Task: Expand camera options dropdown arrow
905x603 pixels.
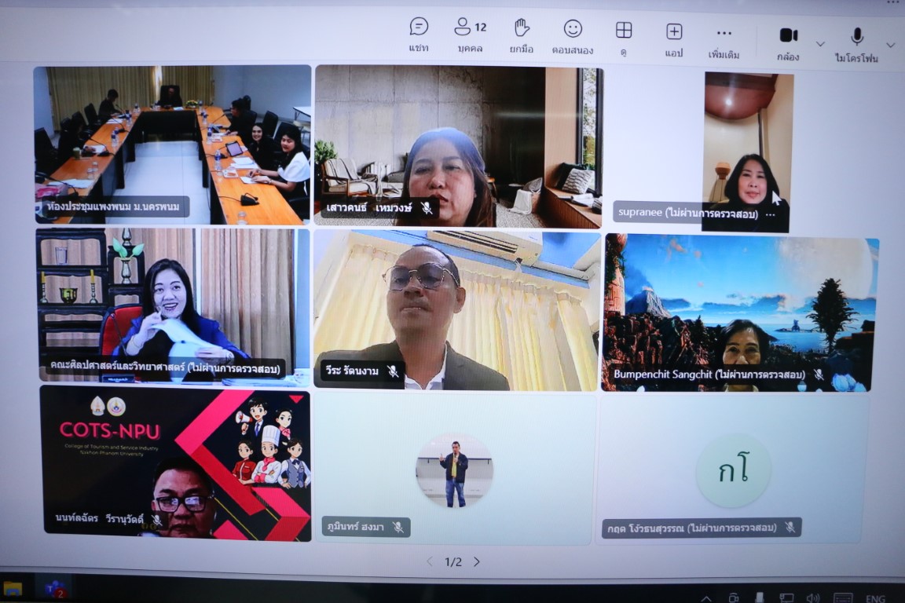Action: (820, 44)
